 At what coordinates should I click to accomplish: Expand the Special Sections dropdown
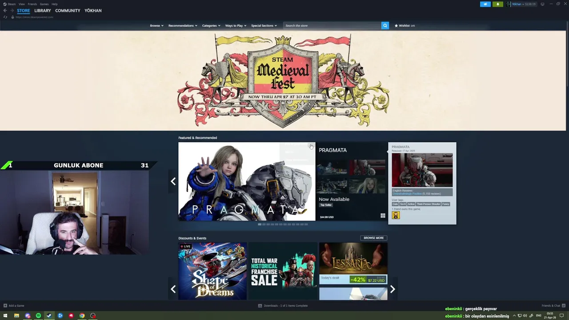coord(264,26)
